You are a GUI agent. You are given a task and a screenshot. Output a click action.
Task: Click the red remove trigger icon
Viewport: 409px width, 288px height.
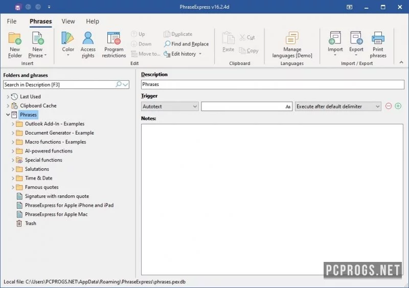tap(389, 106)
